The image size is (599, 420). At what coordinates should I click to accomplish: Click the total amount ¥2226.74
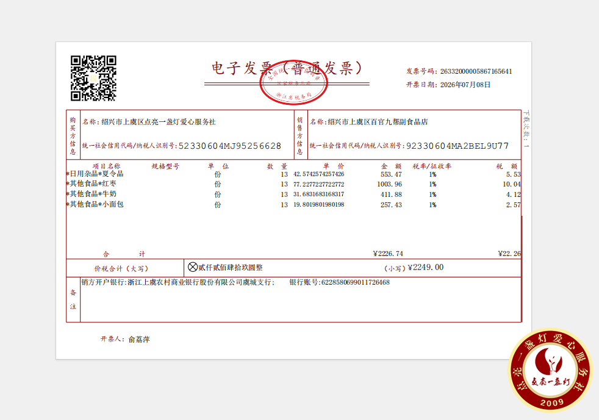(x=388, y=254)
